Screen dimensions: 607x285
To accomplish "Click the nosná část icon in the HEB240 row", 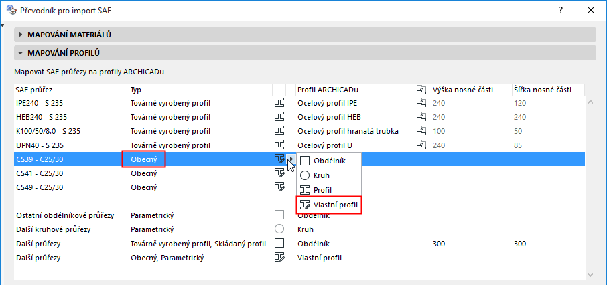I will click(421, 117).
